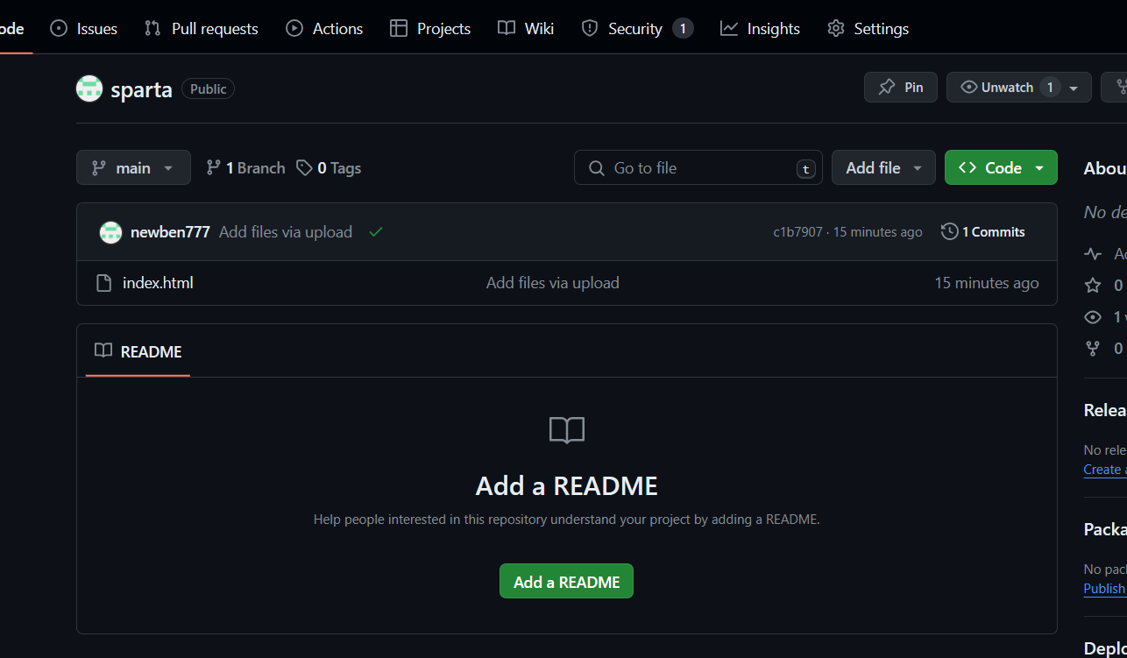
Task: Open the Unwatch notifications dropdown
Action: 1019,88
